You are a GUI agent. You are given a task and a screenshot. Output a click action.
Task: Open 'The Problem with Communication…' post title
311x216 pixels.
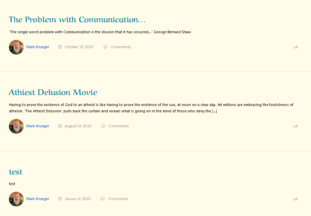click(77, 20)
